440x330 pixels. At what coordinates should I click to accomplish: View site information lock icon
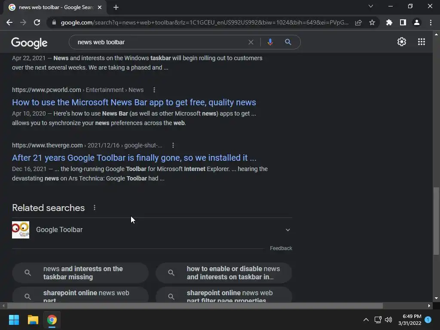coord(54,22)
